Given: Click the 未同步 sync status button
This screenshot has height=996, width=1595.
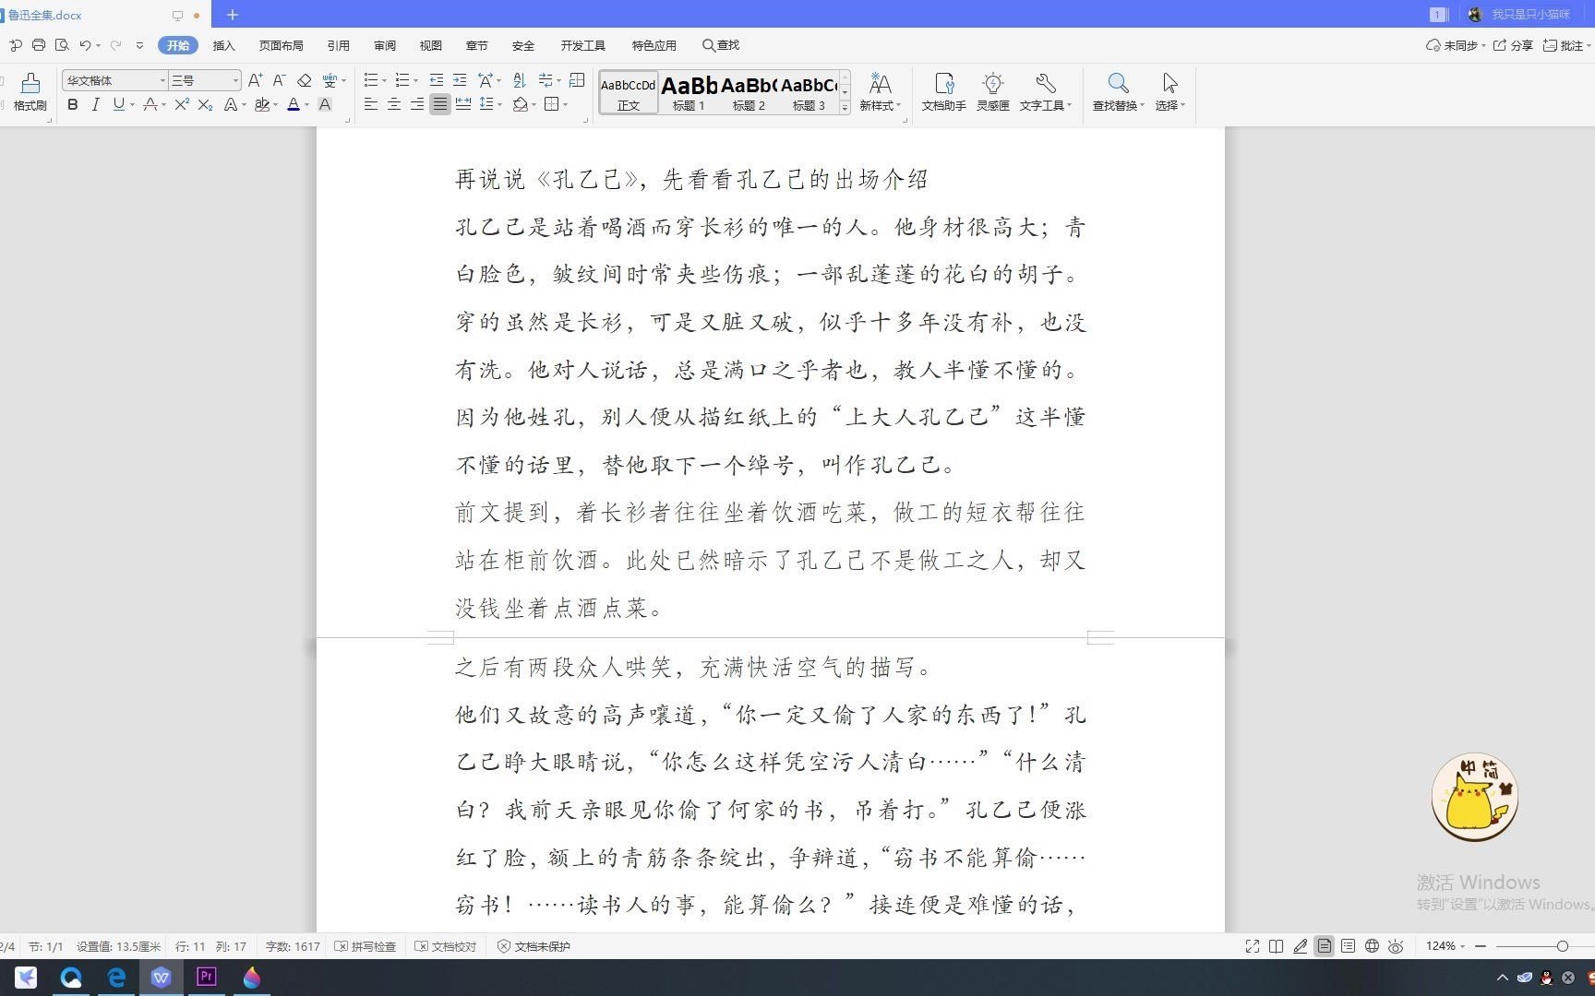Looking at the screenshot, I should 1456,45.
